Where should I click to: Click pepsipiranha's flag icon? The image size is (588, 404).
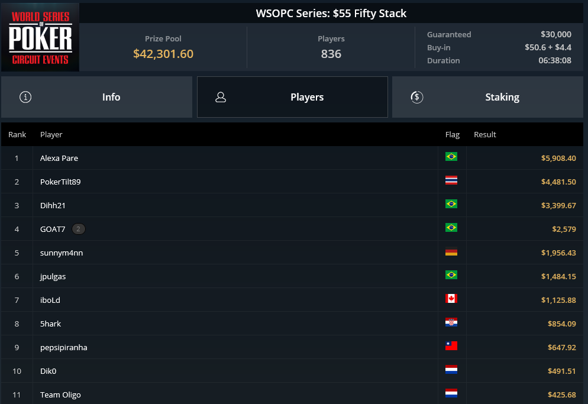click(451, 346)
